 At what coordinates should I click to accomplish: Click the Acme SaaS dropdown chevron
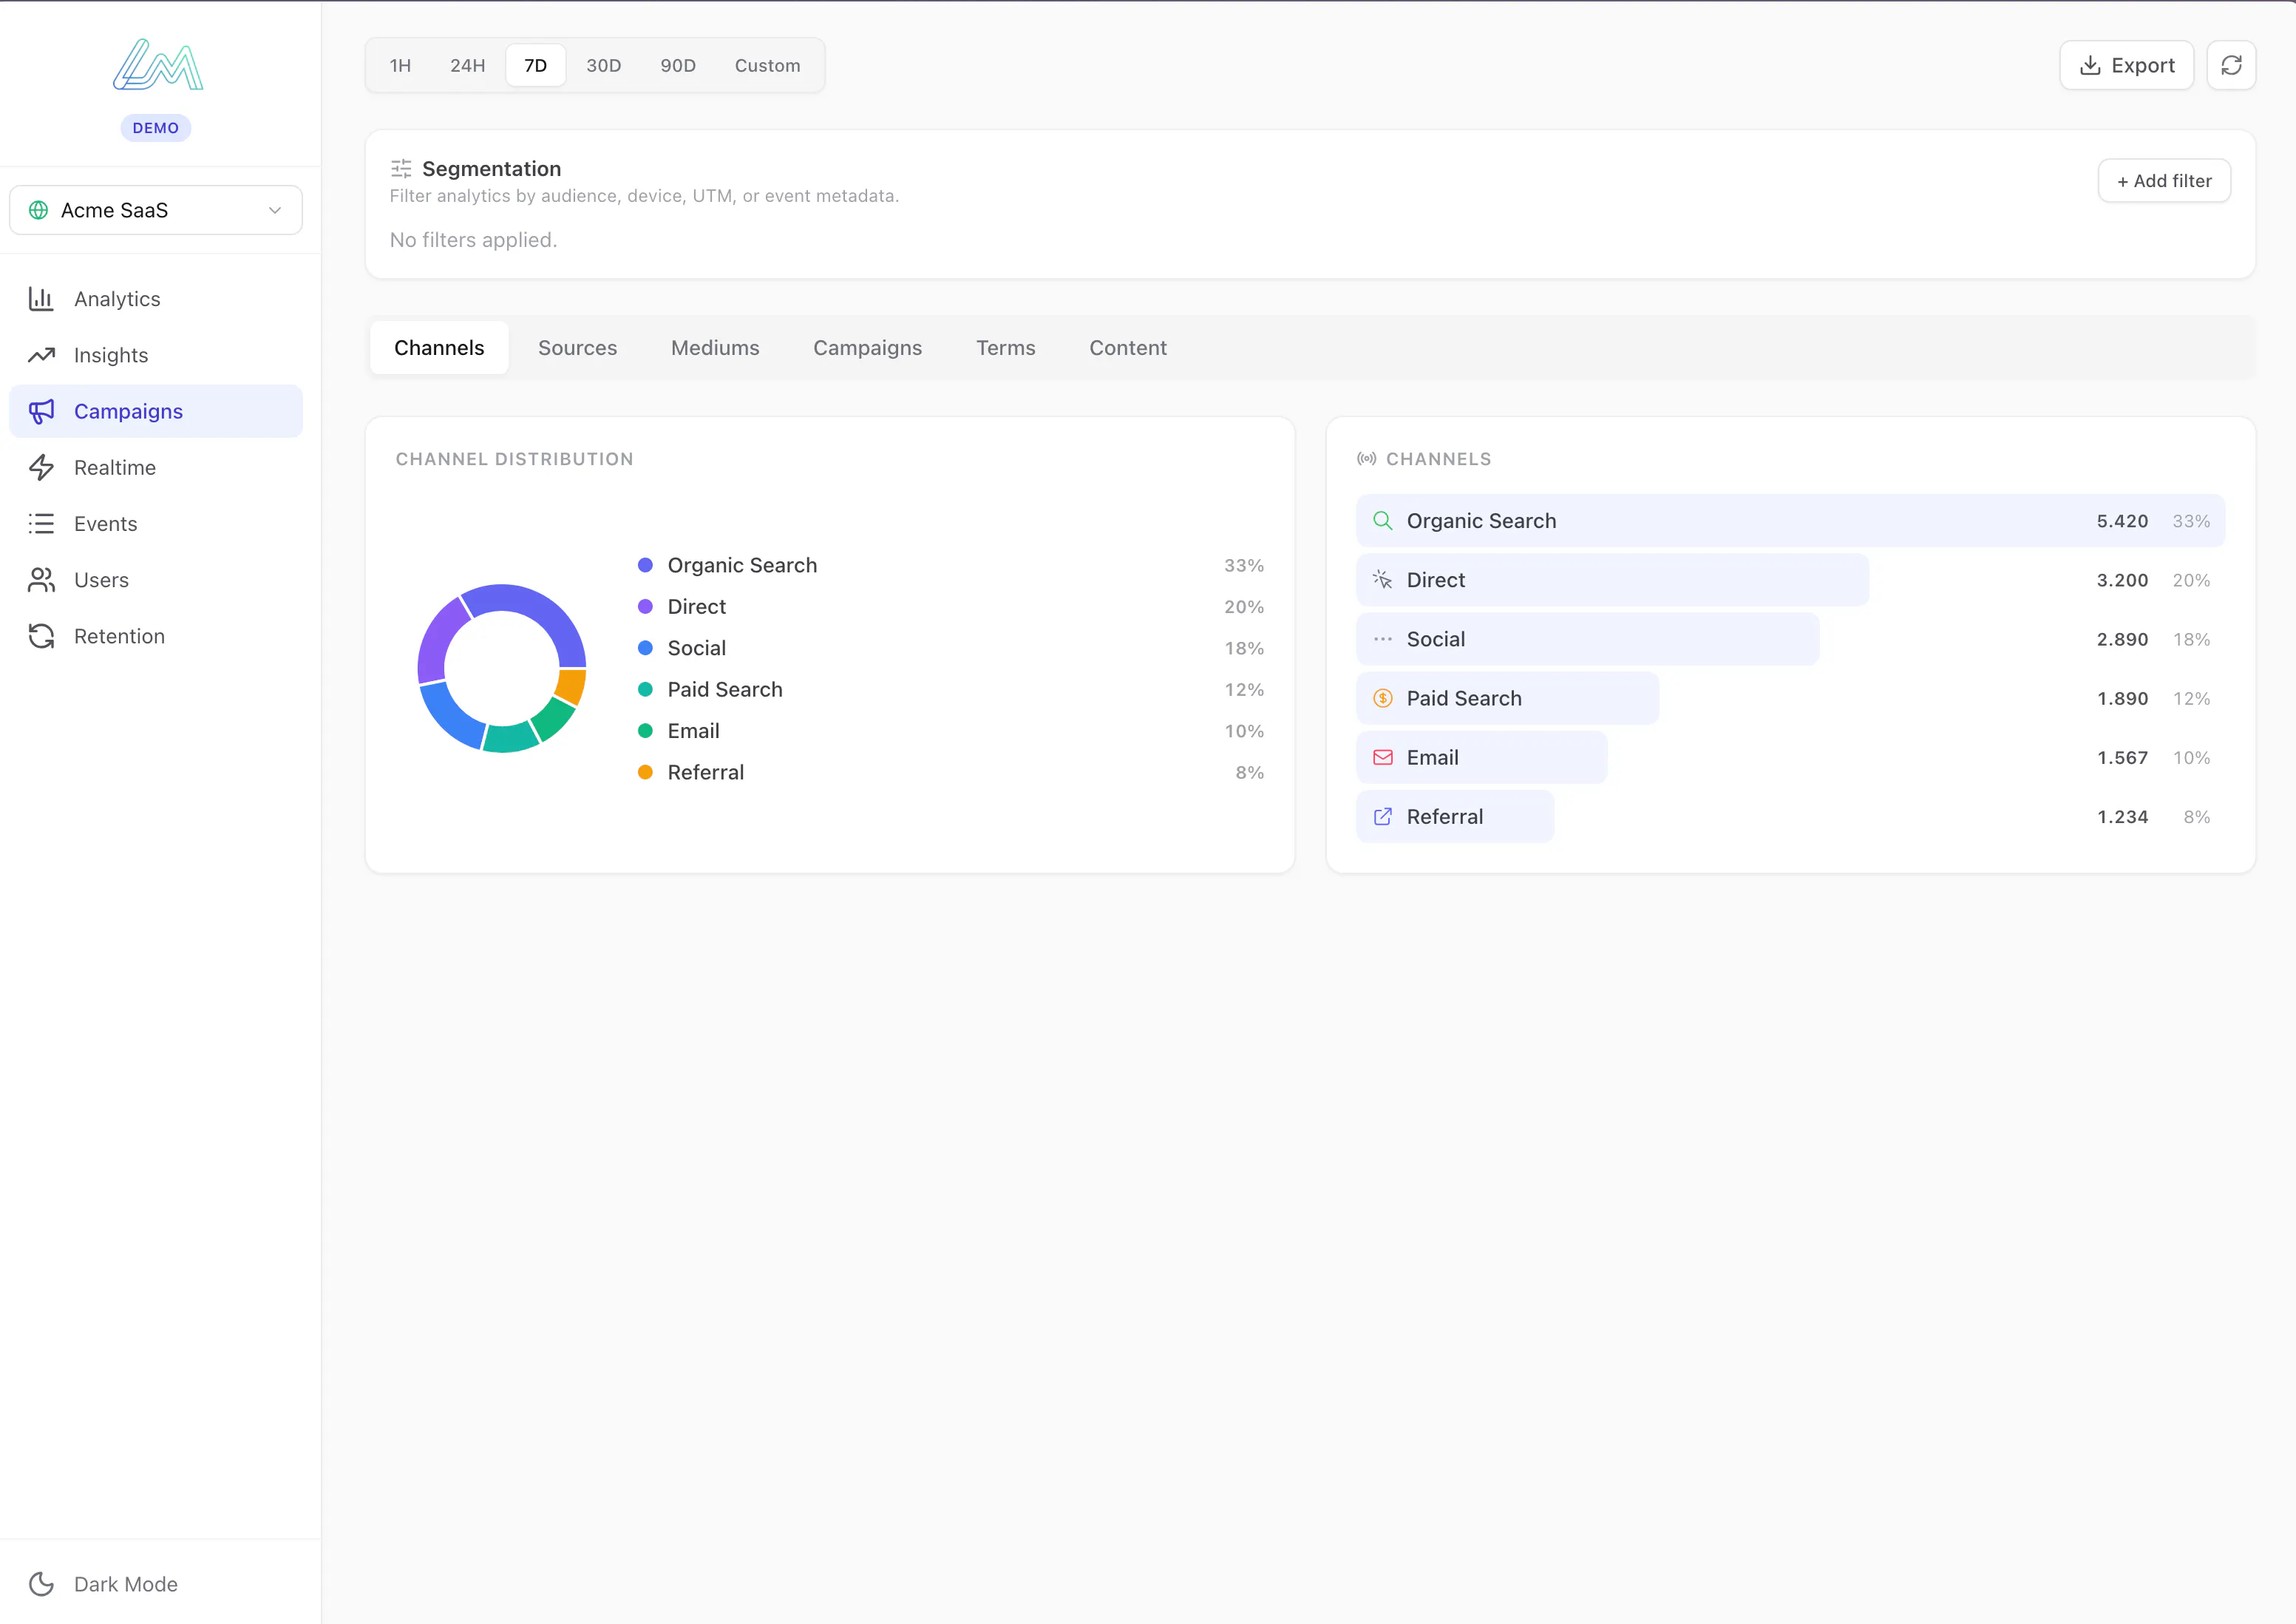tap(275, 210)
